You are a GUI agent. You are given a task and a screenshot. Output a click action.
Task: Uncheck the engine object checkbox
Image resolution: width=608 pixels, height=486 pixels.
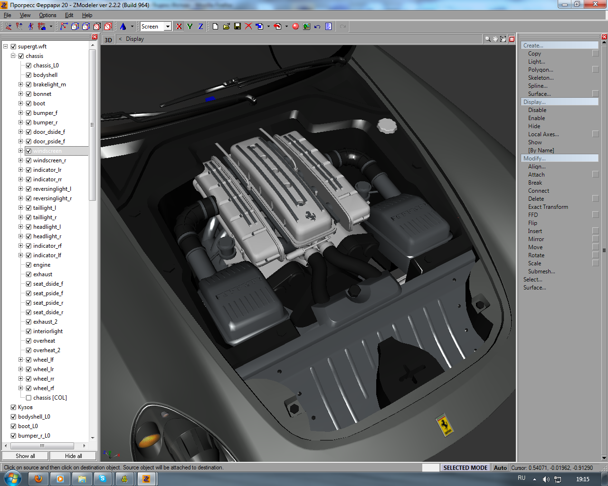coord(28,265)
